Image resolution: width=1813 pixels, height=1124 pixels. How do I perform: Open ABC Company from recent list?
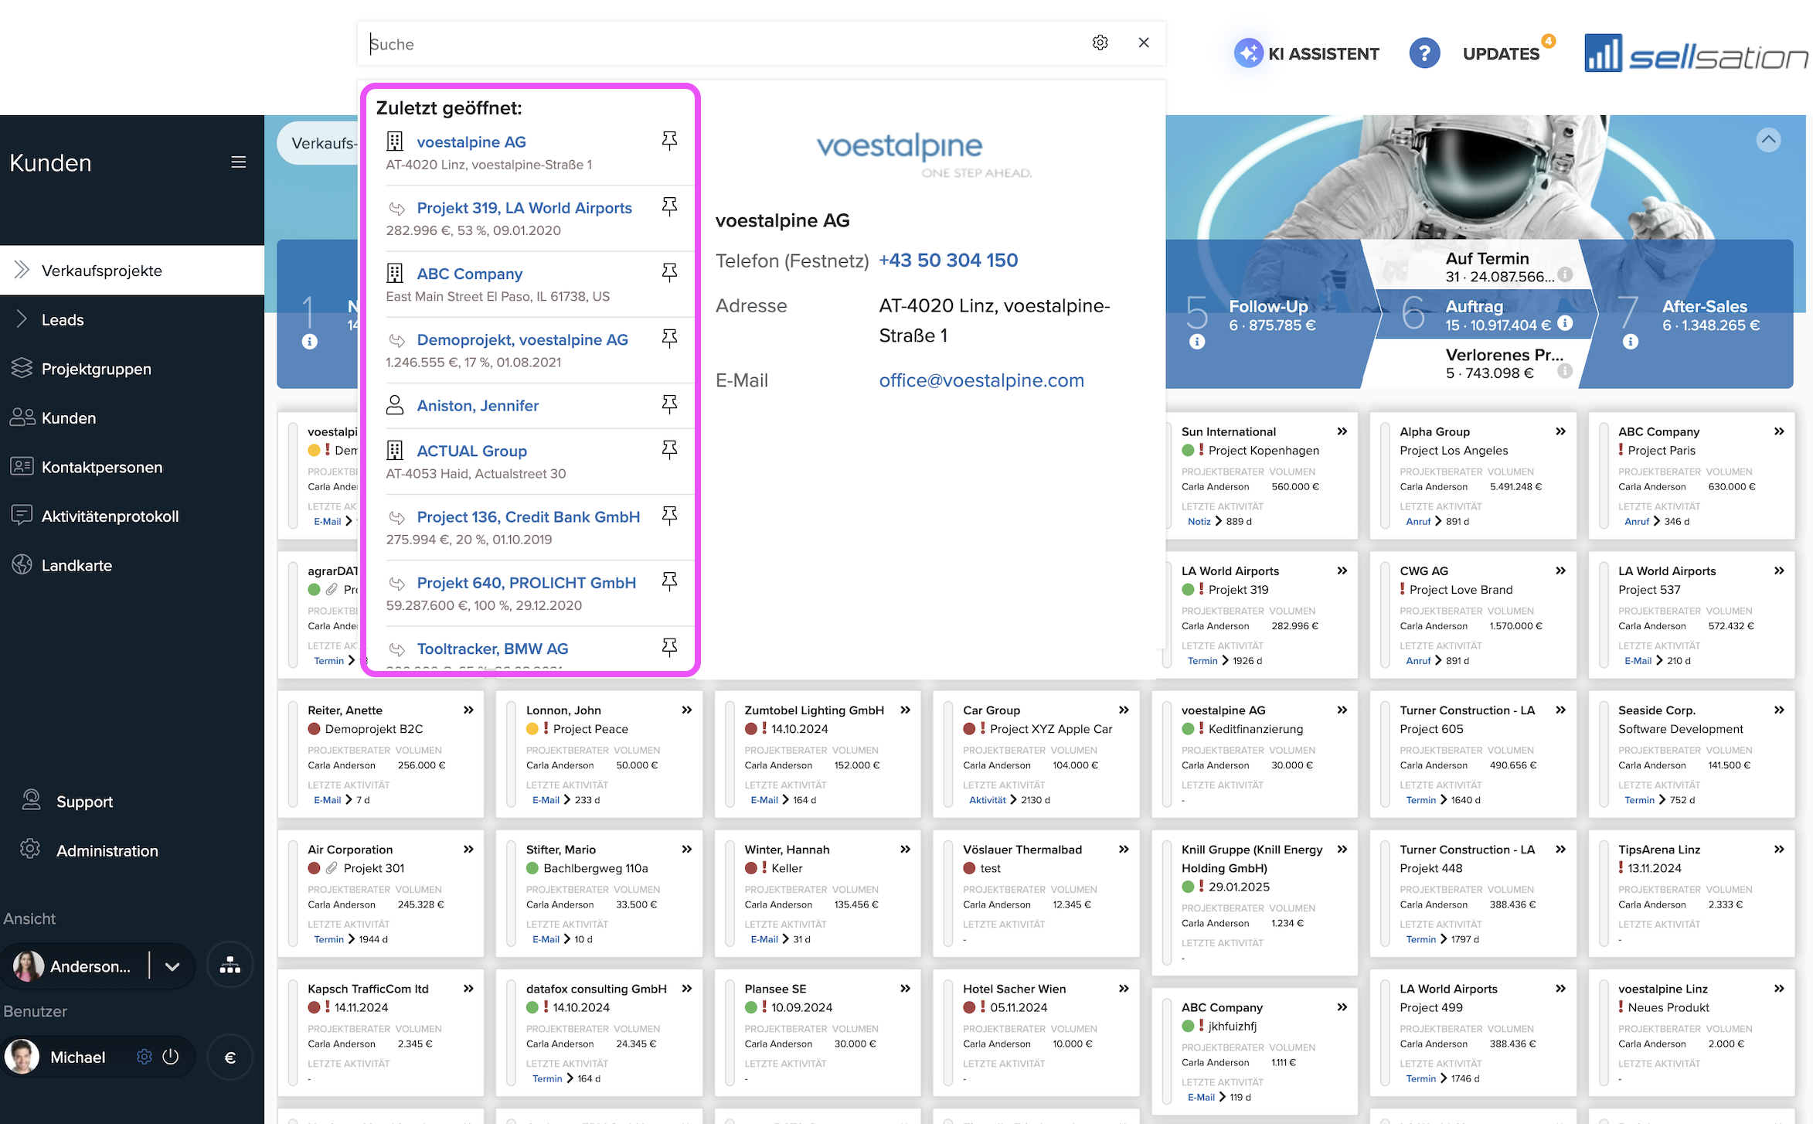coord(470,274)
